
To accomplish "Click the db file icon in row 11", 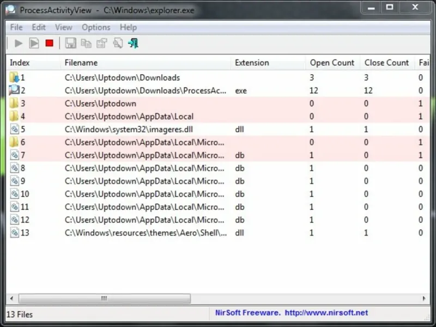I will 15,207.
